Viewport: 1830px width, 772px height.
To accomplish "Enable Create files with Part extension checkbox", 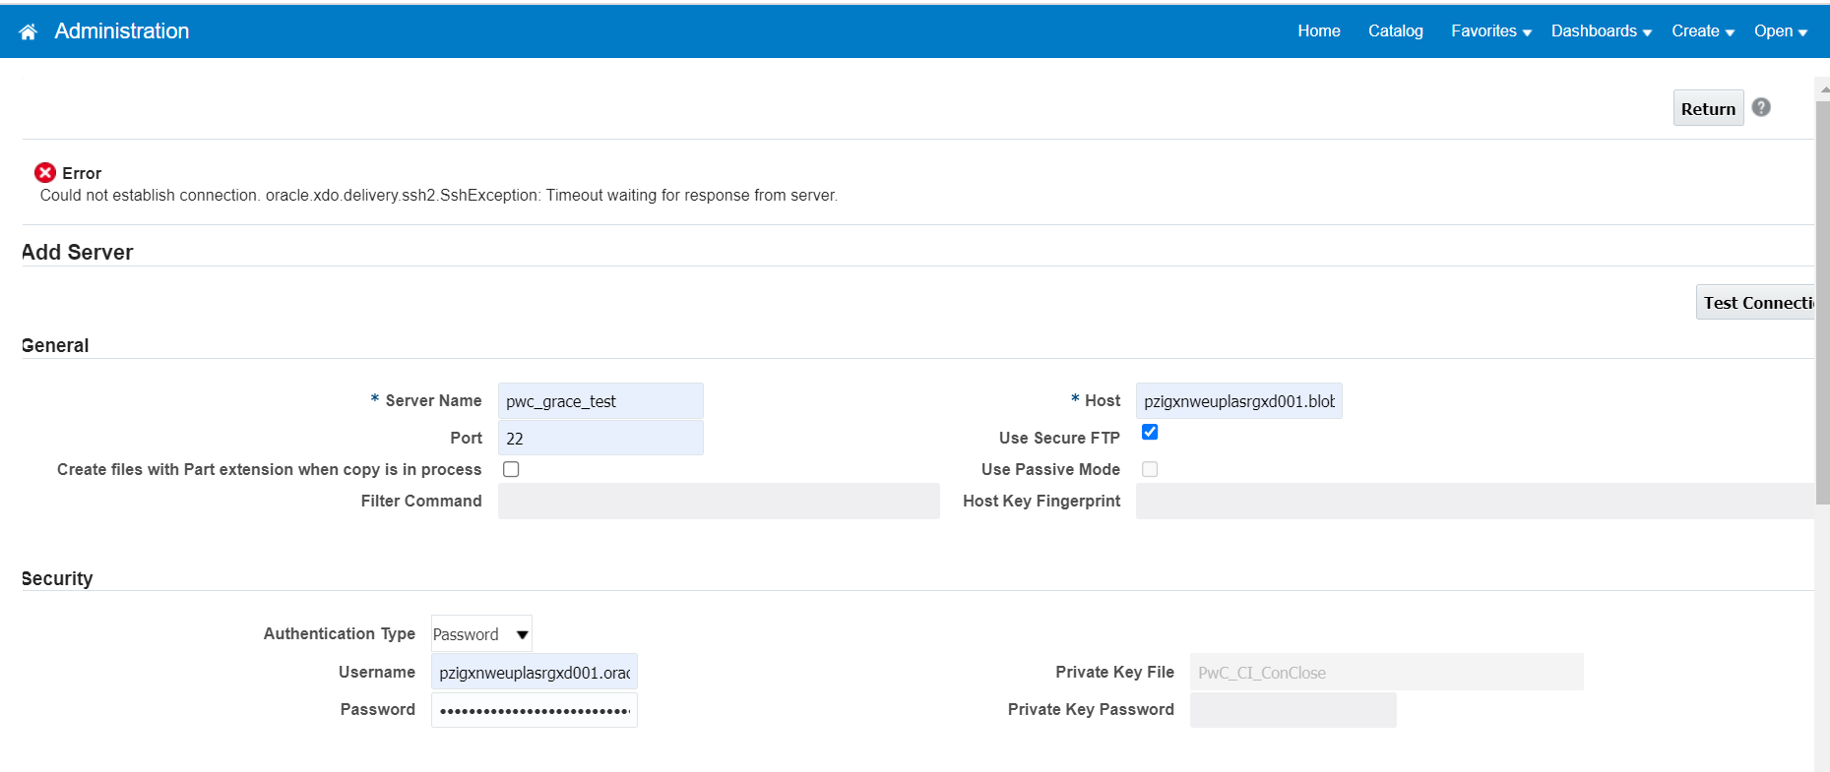I will point(511,469).
